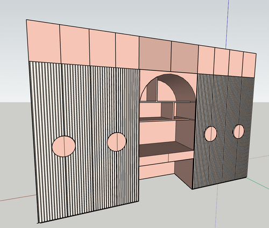Select the vertical divider between the shelves
Screen dimensions: 269x228
pyautogui.click(x=174, y=110)
